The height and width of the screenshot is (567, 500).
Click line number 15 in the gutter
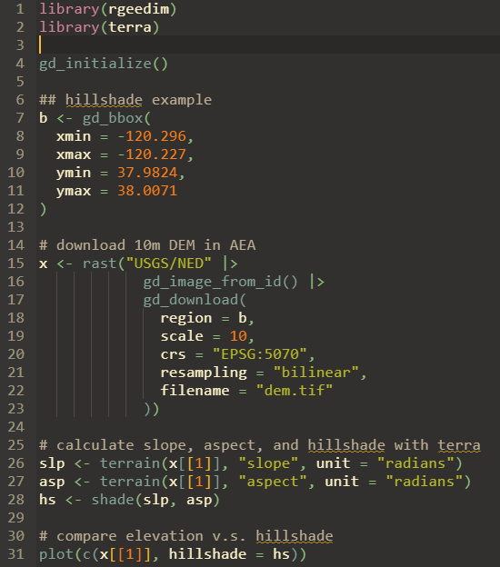click(16, 264)
